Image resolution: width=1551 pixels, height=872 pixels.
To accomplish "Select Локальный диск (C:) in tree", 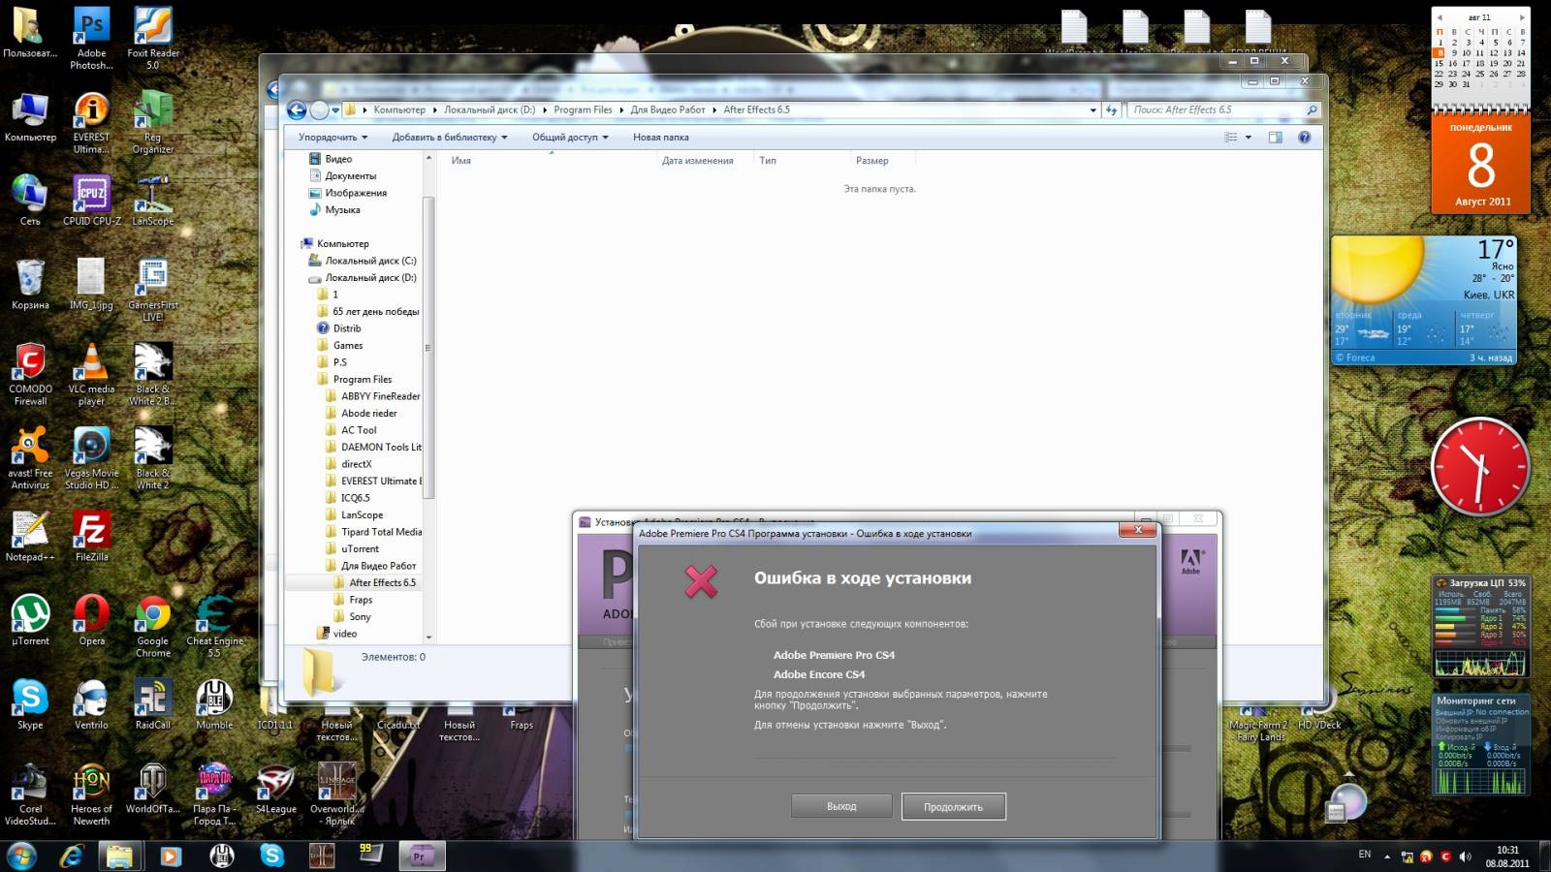I will click(x=370, y=261).
